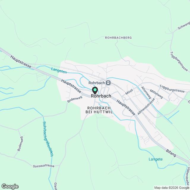
Task: Select the Mittelweg street label
Action: 156,94
